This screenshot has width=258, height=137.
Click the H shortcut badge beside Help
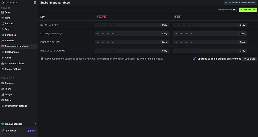click(35, 124)
